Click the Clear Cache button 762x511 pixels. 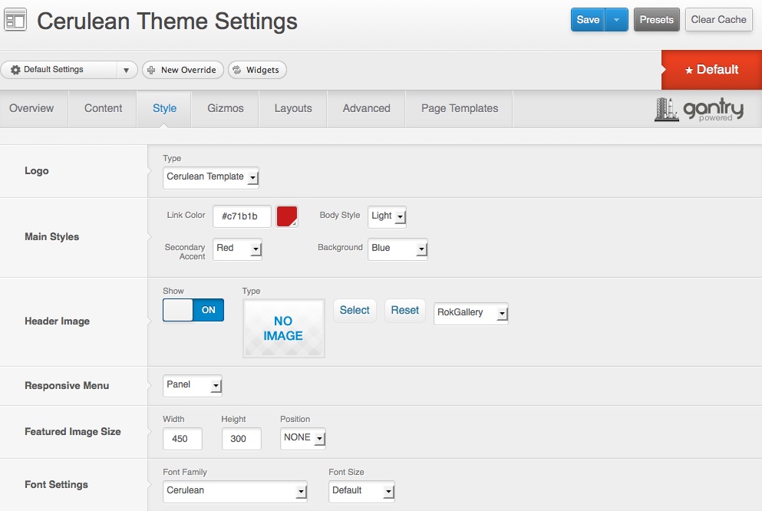719,20
